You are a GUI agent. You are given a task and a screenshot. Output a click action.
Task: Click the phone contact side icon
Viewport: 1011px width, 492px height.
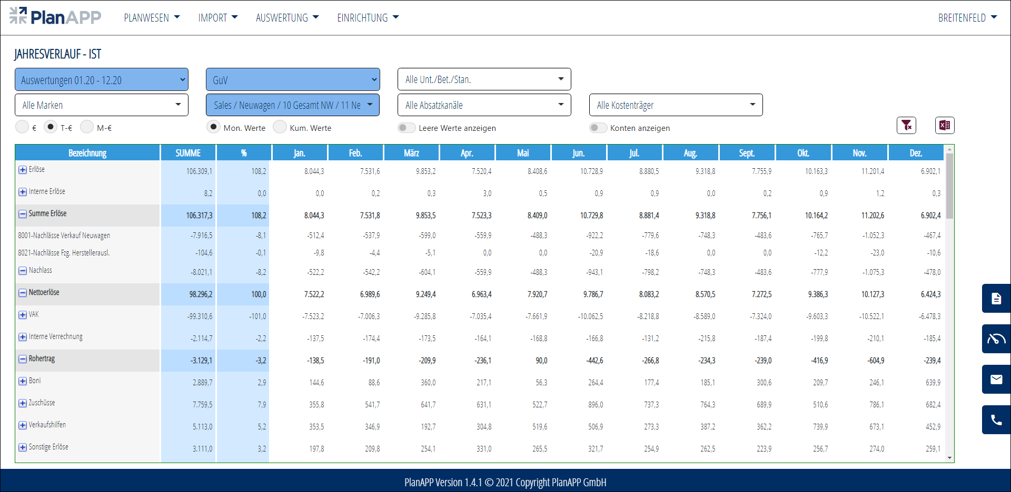(996, 419)
